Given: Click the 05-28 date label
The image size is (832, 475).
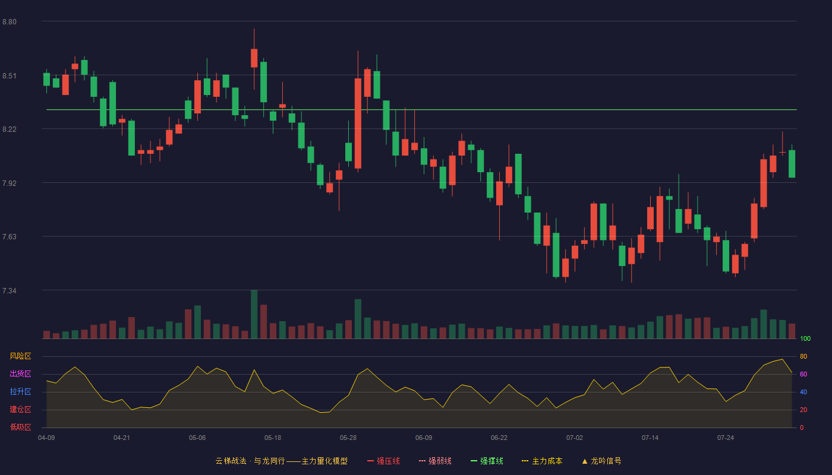Looking at the screenshot, I should (348, 438).
